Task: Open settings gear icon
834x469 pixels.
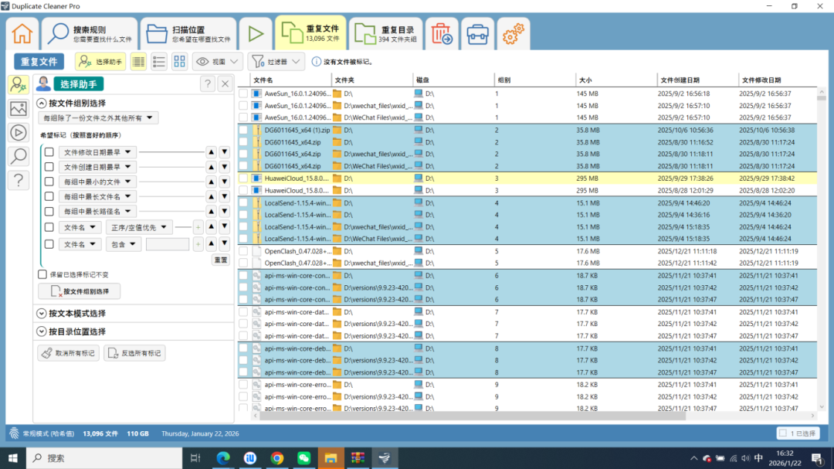Action: pyautogui.click(x=514, y=33)
